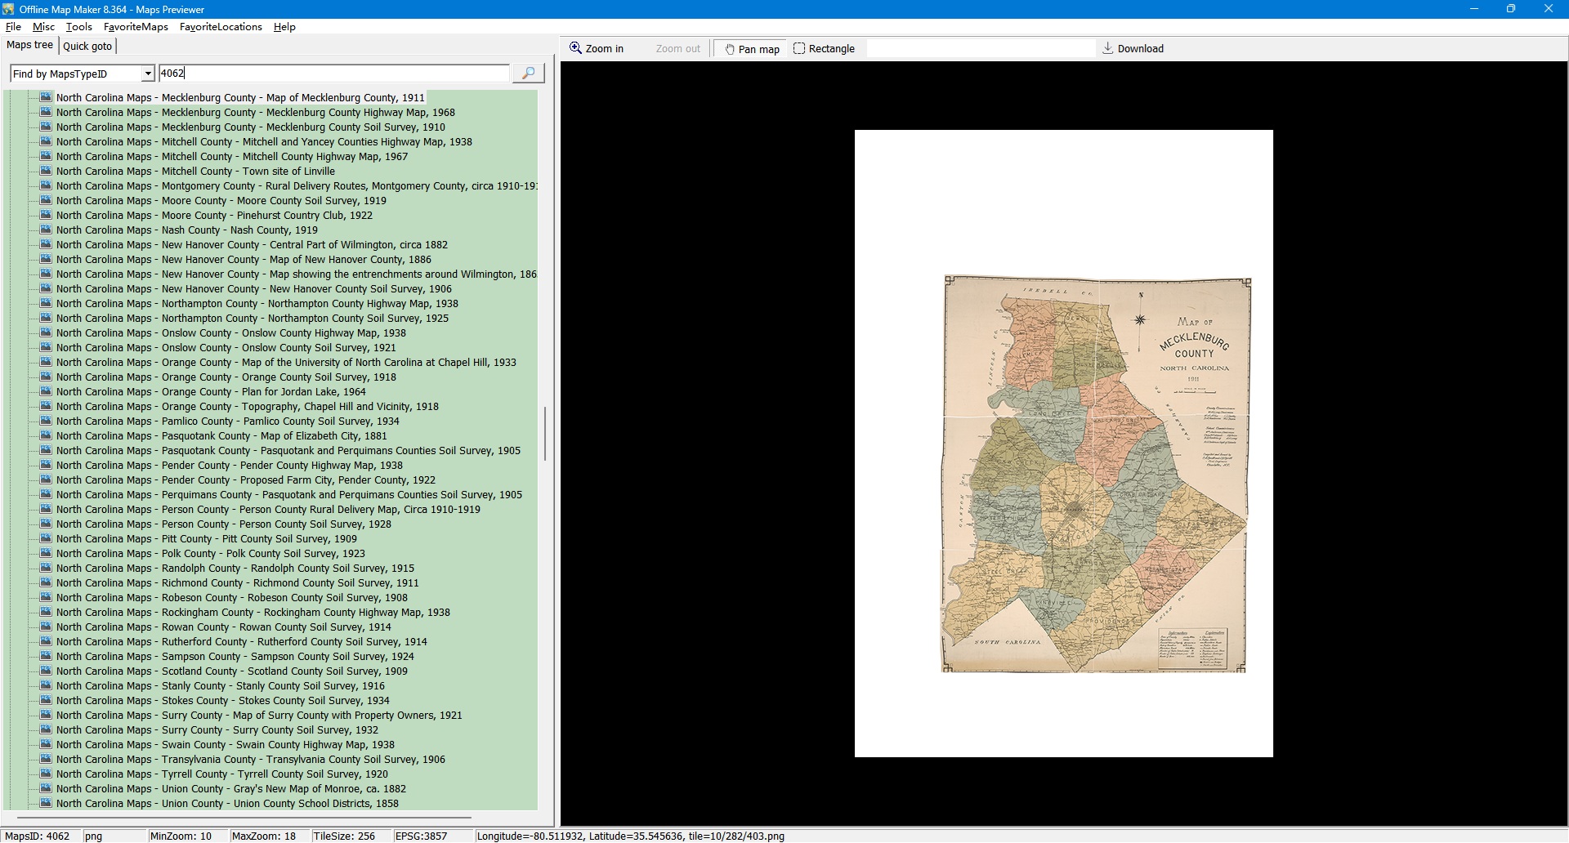
Task: Click the Mecklenburg County map preview image
Action: (x=1095, y=474)
